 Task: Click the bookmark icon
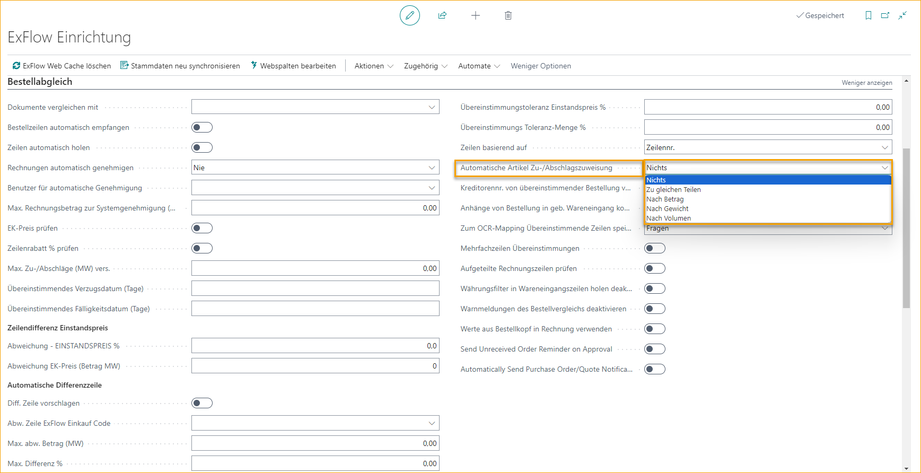(x=869, y=15)
